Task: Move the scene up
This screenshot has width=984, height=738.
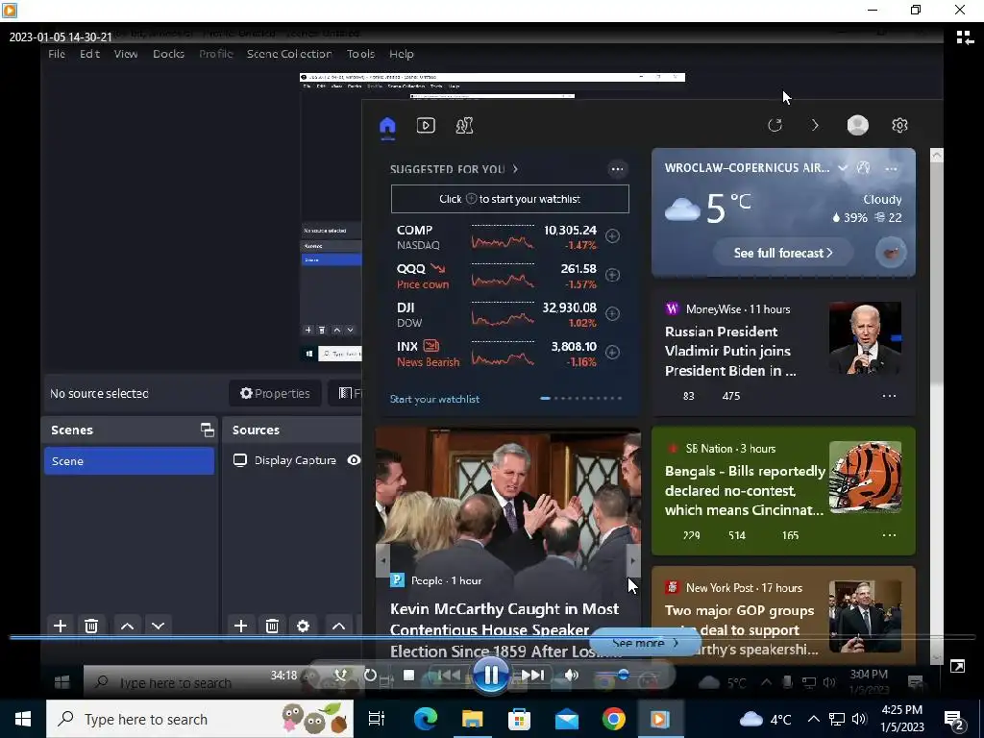Action: pos(127,626)
